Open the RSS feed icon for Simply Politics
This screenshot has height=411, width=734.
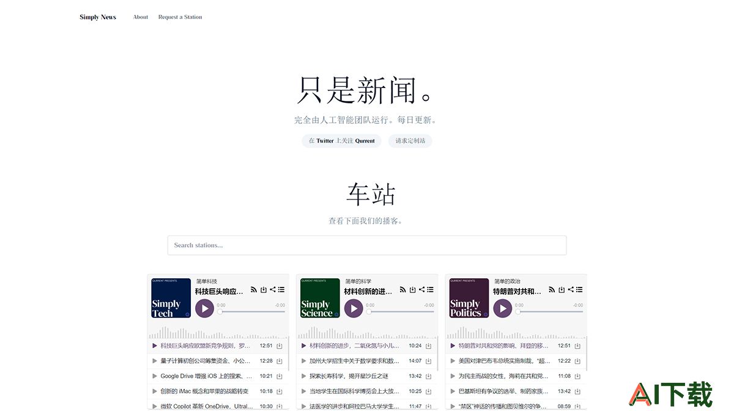552,290
